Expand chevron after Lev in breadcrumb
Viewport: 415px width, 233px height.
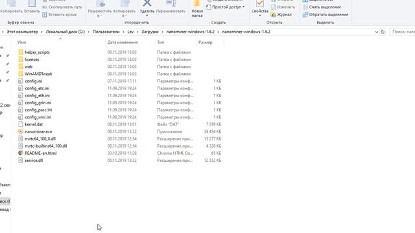[x=137, y=32]
